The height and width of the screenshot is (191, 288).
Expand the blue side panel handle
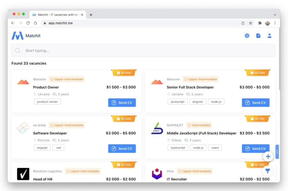(x=277, y=152)
